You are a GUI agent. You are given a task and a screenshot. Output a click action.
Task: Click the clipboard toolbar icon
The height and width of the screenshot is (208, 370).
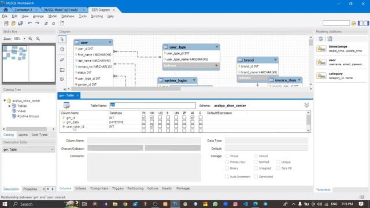62,23
